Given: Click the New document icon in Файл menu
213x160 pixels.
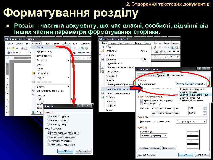Looking at the screenshot, I should tap(103, 47).
